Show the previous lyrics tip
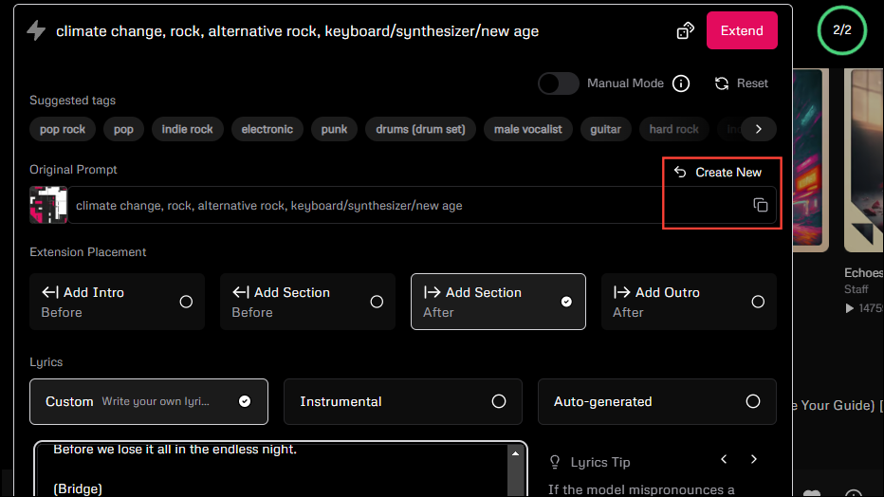Image resolution: width=884 pixels, height=497 pixels. [x=724, y=459]
